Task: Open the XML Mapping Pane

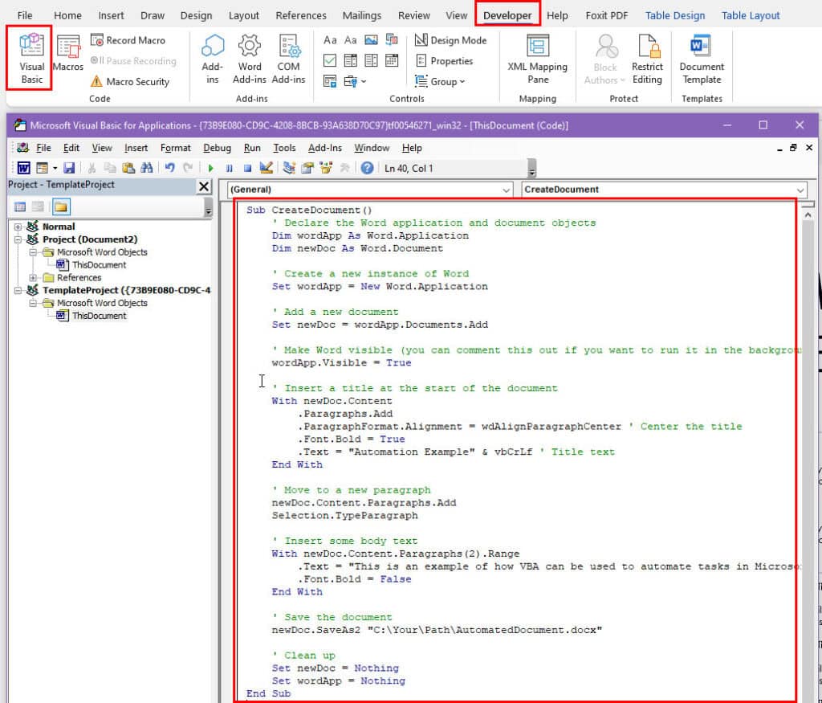Action: [537, 59]
